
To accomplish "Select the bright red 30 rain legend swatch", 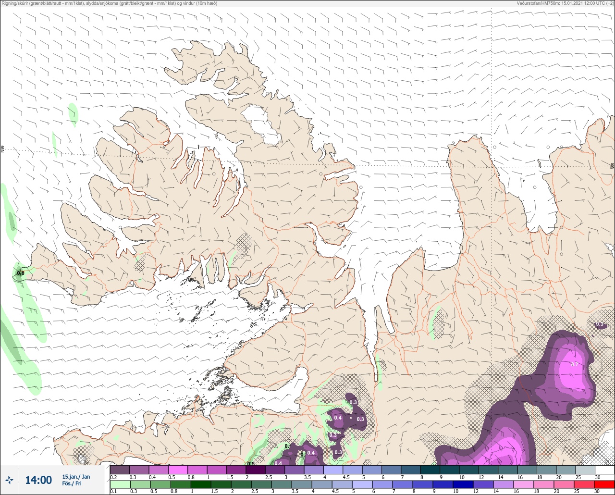I will 604,484.
